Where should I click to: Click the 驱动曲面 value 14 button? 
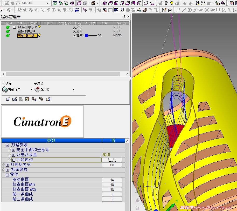112,180
